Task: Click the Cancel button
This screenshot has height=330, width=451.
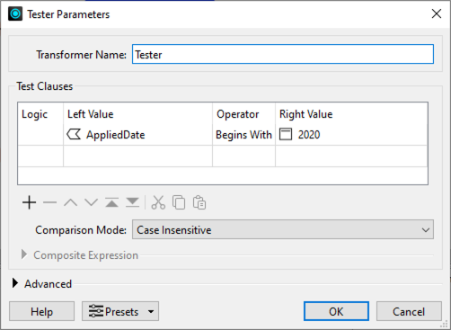Action: pos(409,311)
